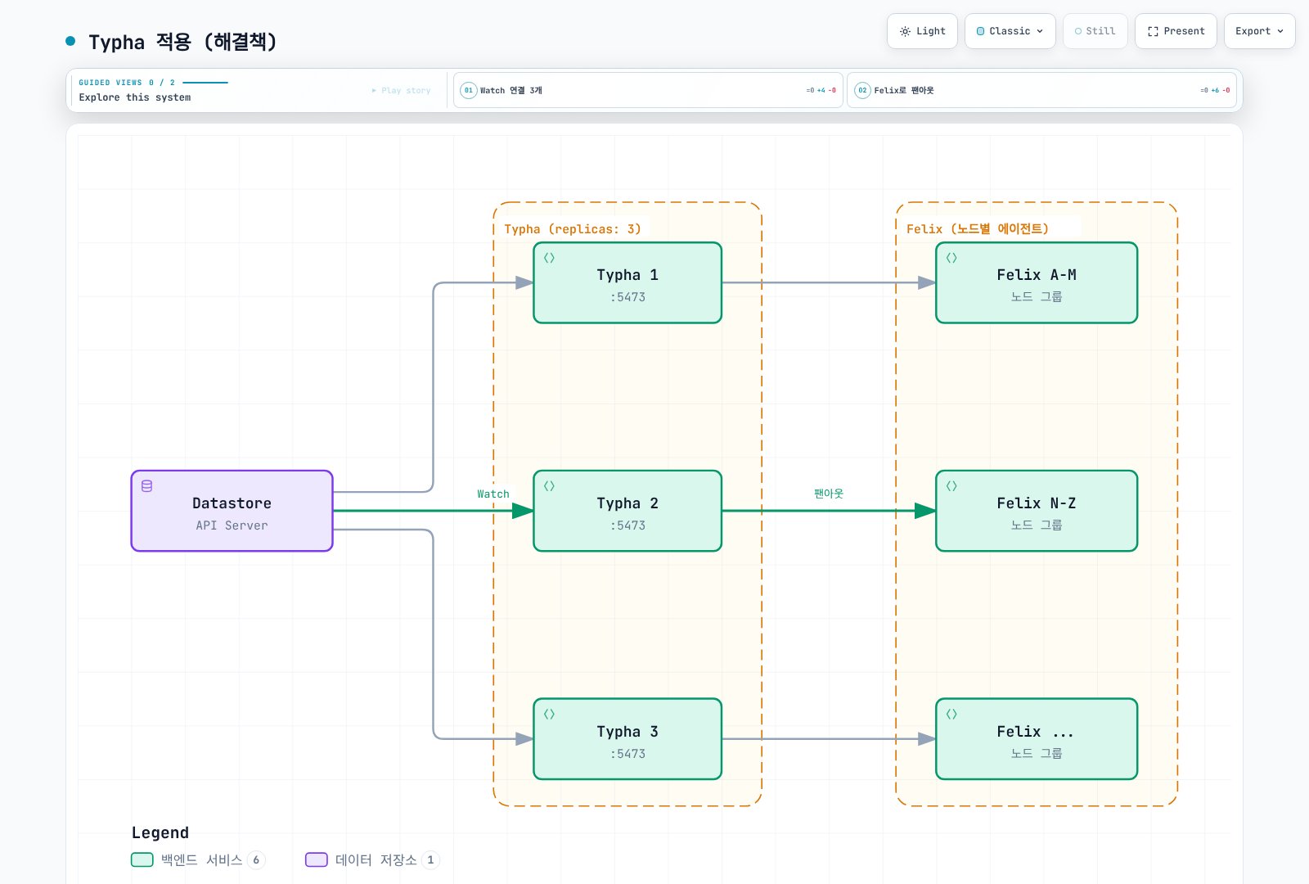Click the Felix (노드별 에이전트) group label
The image size is (1309, 884).
[x=978, y=229]
